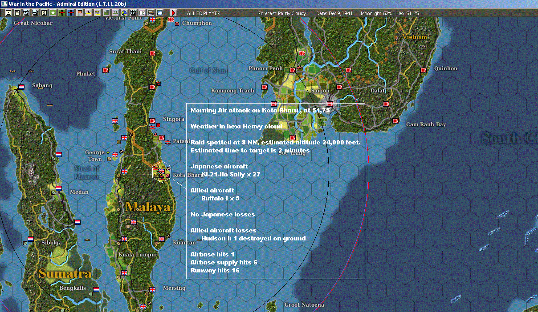The width and height of the screenshot is (538, 312).
Task: Open the weather cloud toolbar icon
Action: [x=160, y=13]
